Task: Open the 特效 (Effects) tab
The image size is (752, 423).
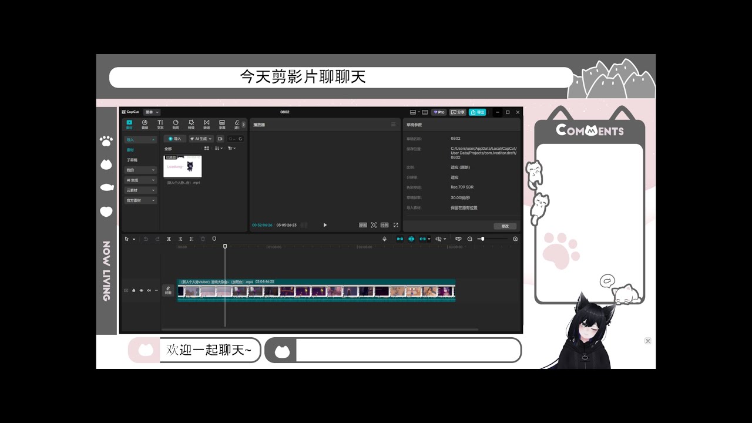Action: (191, 124)
